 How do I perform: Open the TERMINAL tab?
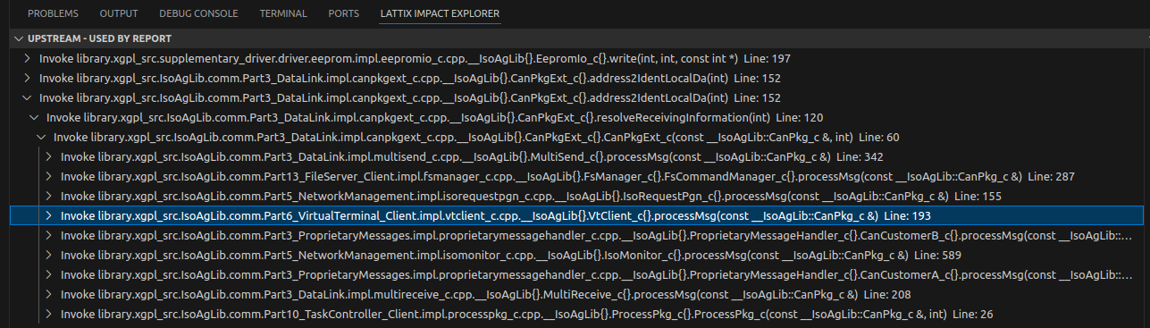pyautogui.click(x=283, y=14)
